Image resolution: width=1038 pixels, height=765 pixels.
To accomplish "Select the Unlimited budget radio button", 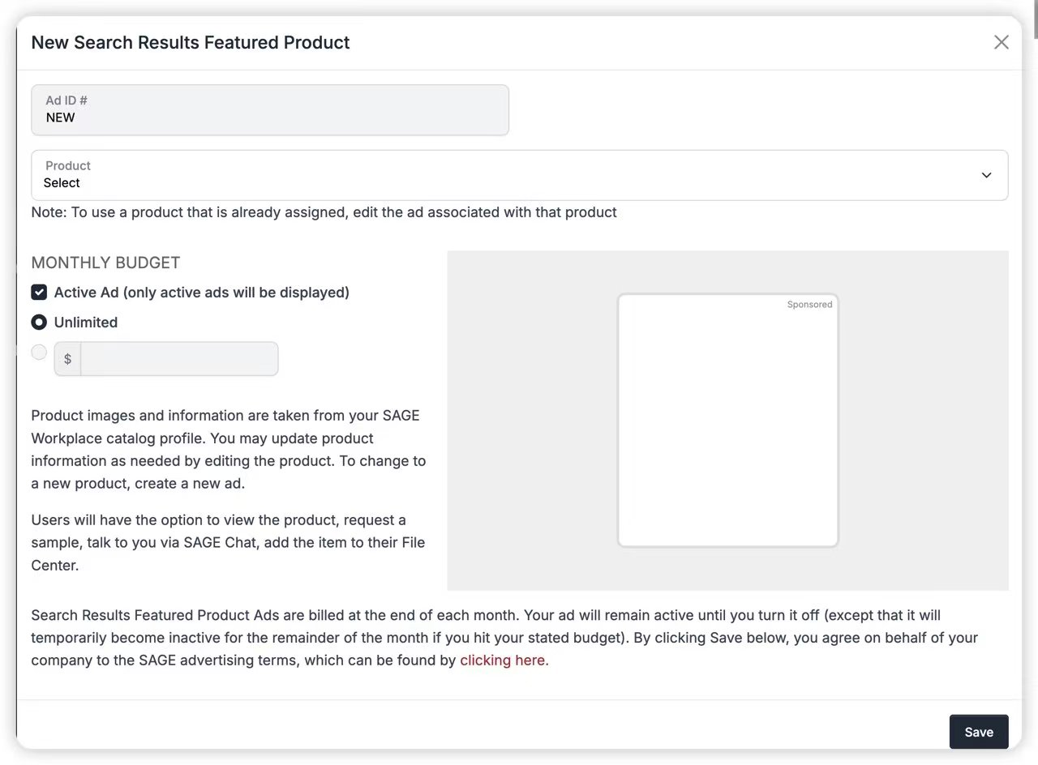I will tap(39, 323).
